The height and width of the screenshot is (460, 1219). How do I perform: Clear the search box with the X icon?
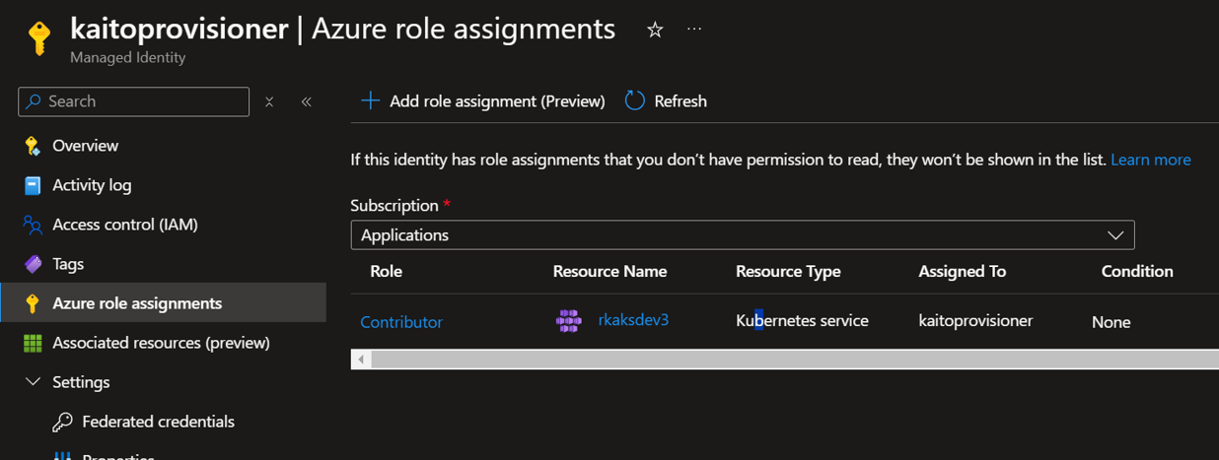coord(269,101)
